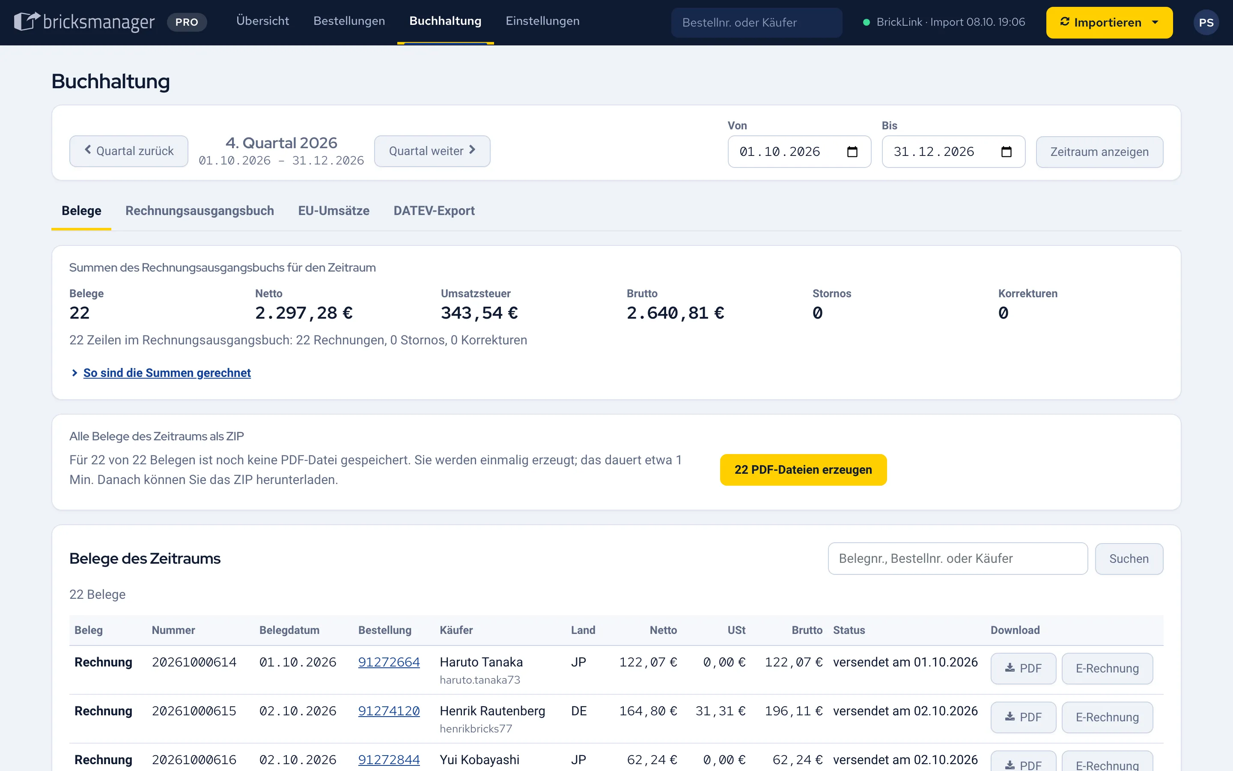Open the PS user avatar menu
Image resolution: width=1233 pixels, height=771 pixels.
click(1206, 22)
